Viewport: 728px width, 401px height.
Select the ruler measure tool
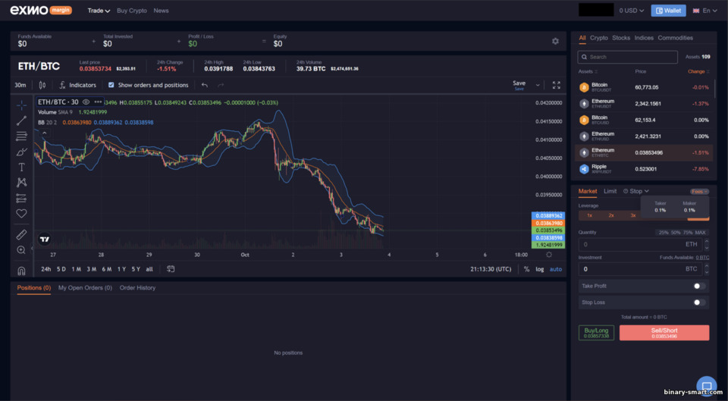coord(21,234)
